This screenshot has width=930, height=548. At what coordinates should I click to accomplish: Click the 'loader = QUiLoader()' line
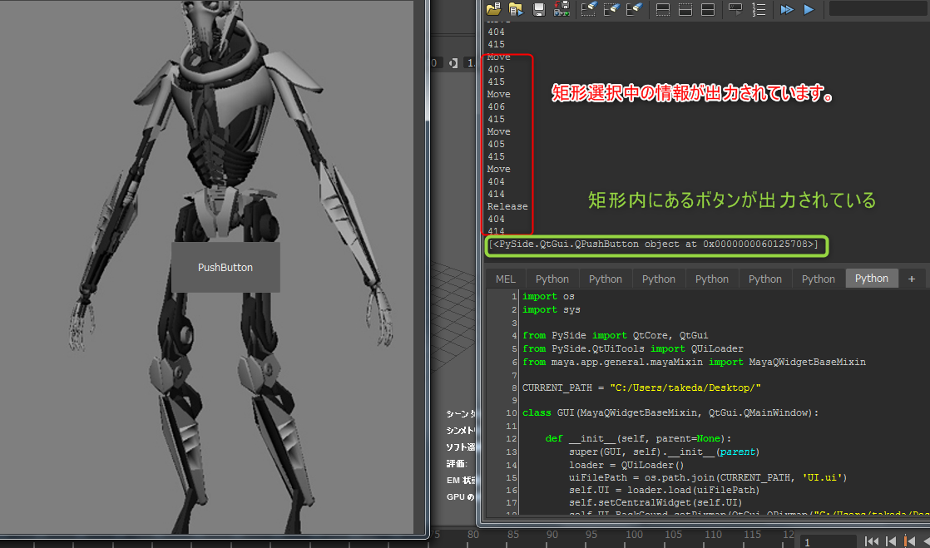pos(626,465)
